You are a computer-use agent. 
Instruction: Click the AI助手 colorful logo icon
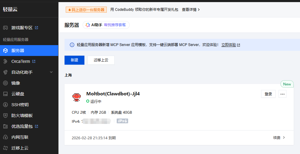(88, 25)
